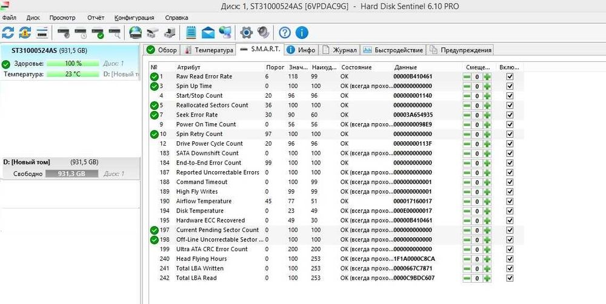
Task: Open the Просмотр menu
Action: pyautogui.click(x=62, y=18)
